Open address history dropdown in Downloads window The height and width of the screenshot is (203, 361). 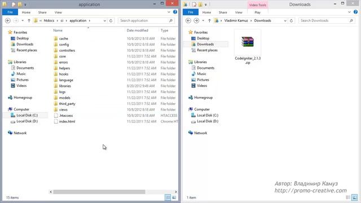click(285, 21)
